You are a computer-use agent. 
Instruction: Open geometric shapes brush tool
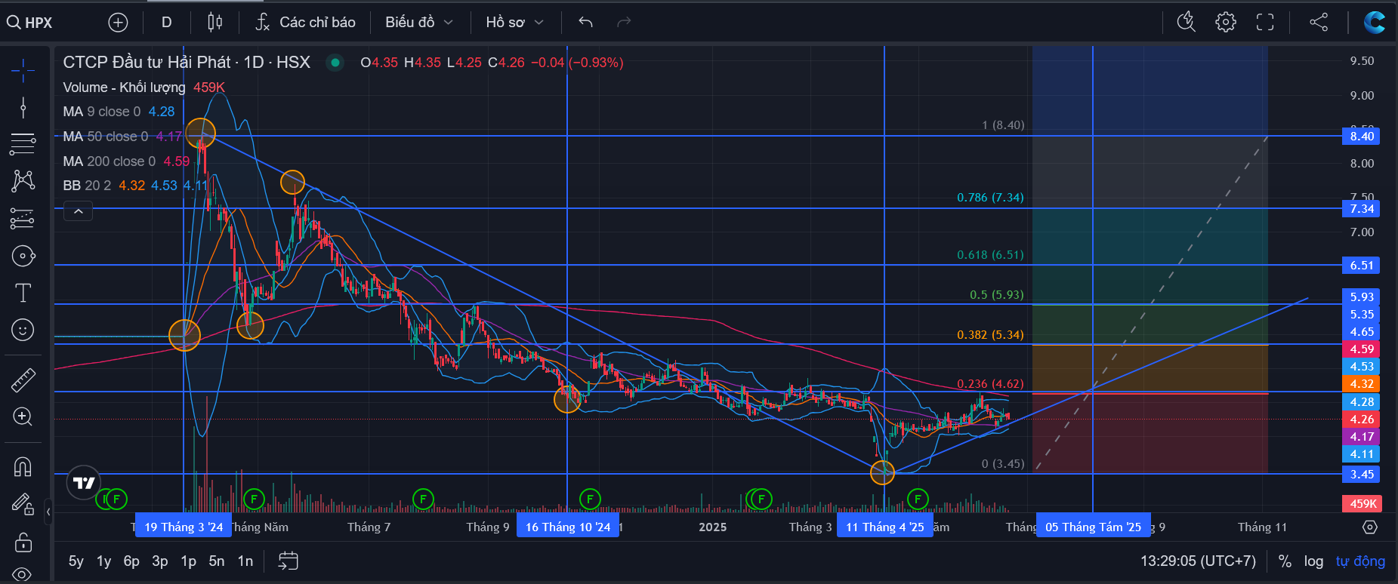click(x=23, y=257)
